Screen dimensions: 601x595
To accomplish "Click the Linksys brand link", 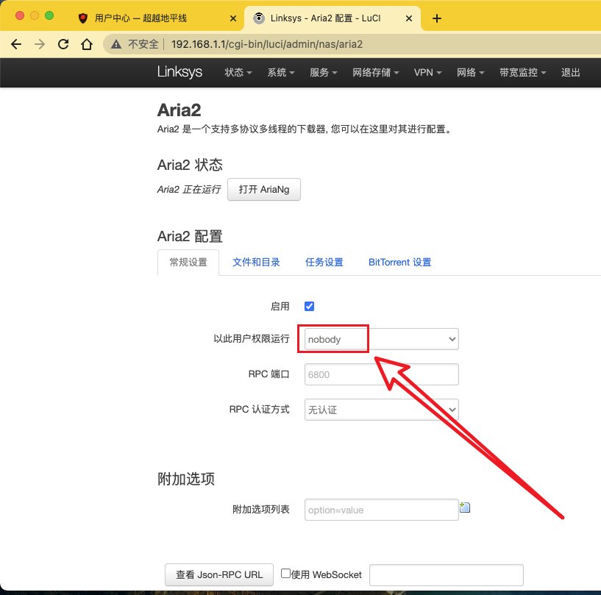I will (179, 71).
